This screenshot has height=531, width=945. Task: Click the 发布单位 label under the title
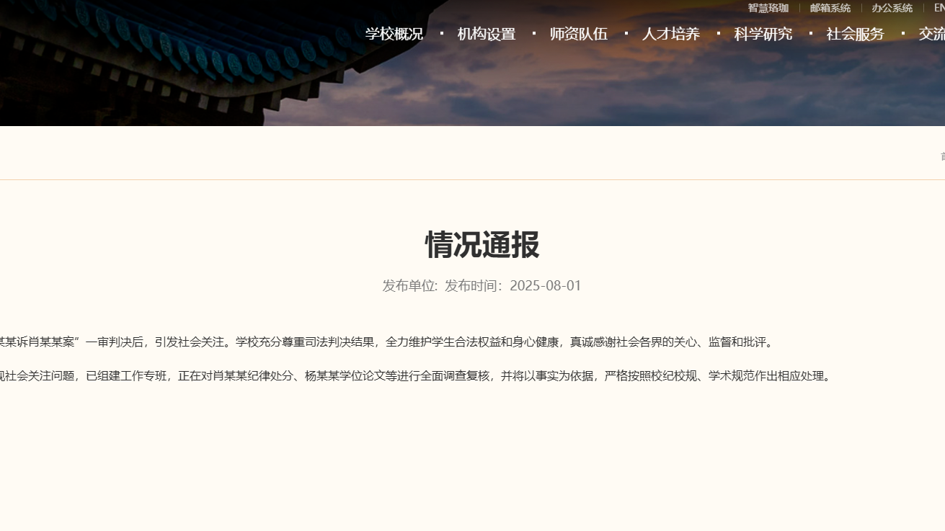(409, 285)
